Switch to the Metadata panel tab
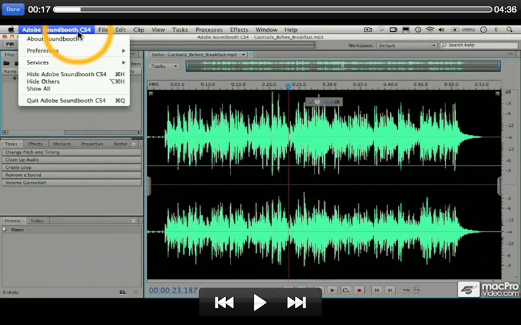The width and height of the screenshot is (521, 325). pos(120,144)
